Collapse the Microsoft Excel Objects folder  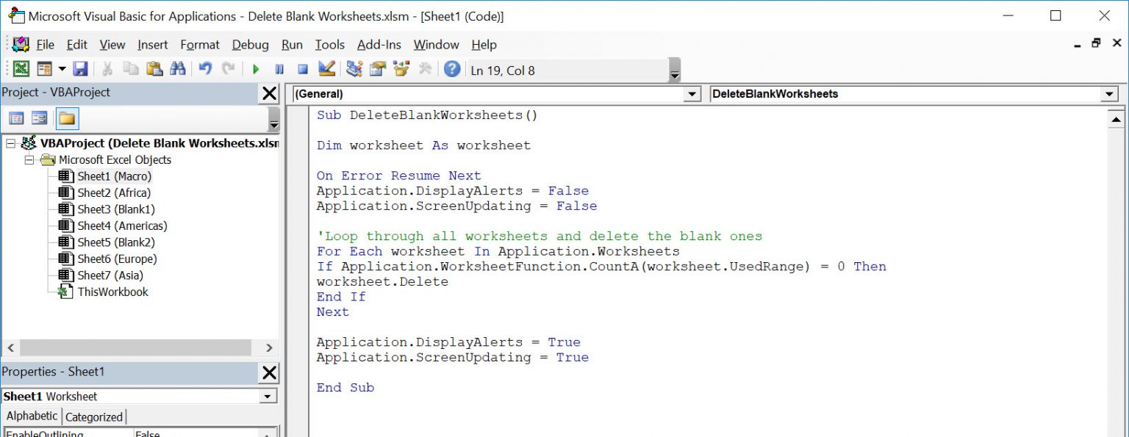pyautogui.click(x=29, y=159)
